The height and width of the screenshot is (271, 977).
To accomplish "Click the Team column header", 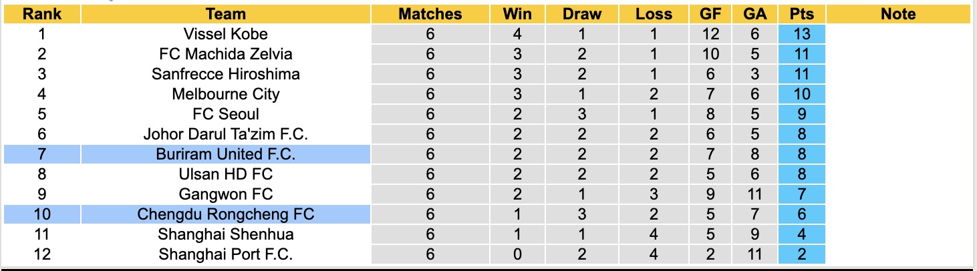I will [x=225, y=14].
